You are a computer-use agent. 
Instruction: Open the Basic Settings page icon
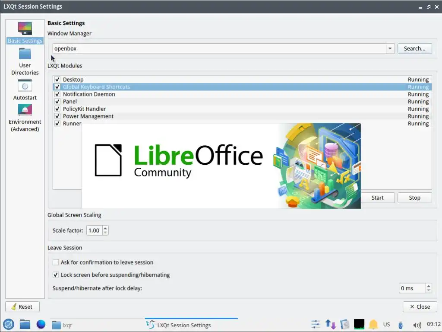(25, 29)
